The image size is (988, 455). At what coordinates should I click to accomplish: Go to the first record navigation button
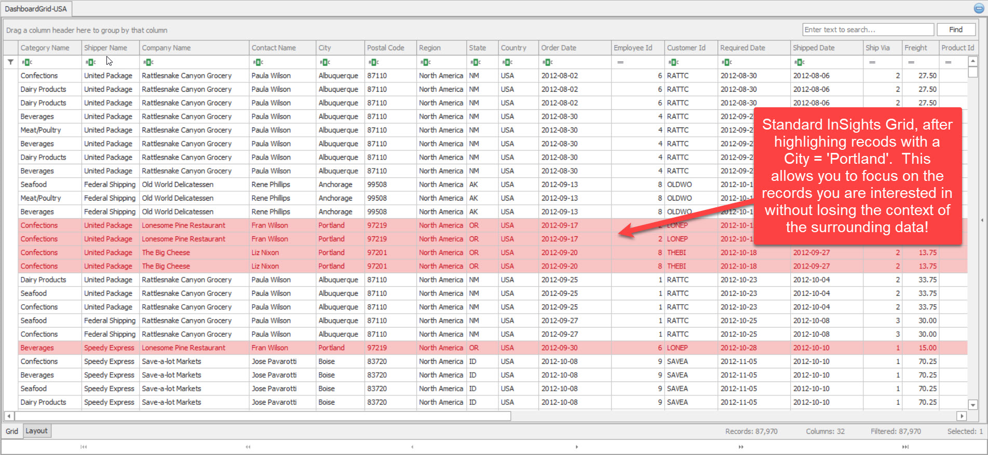(x=84, y=447)
